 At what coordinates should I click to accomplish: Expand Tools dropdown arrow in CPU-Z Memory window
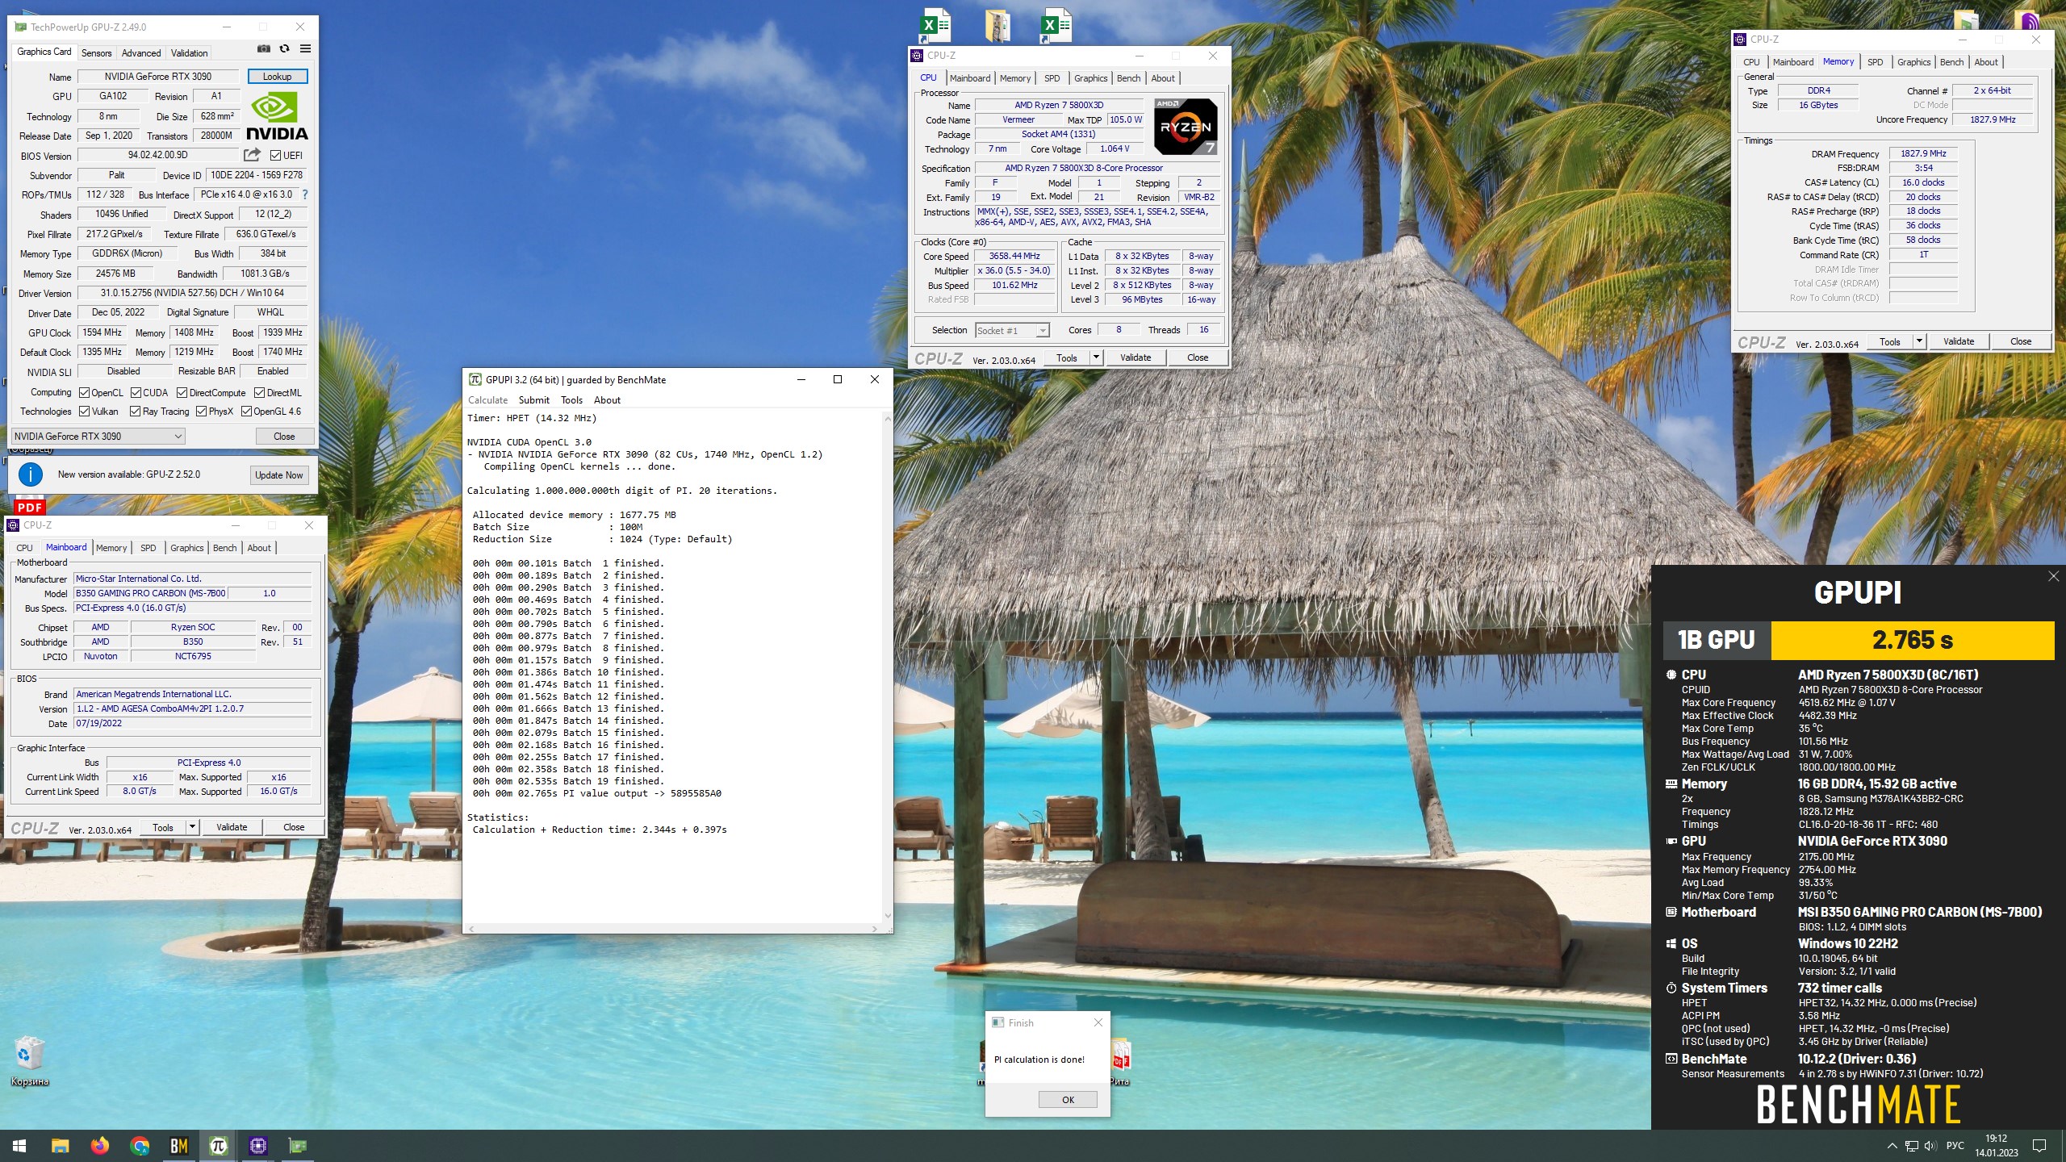1919,341
